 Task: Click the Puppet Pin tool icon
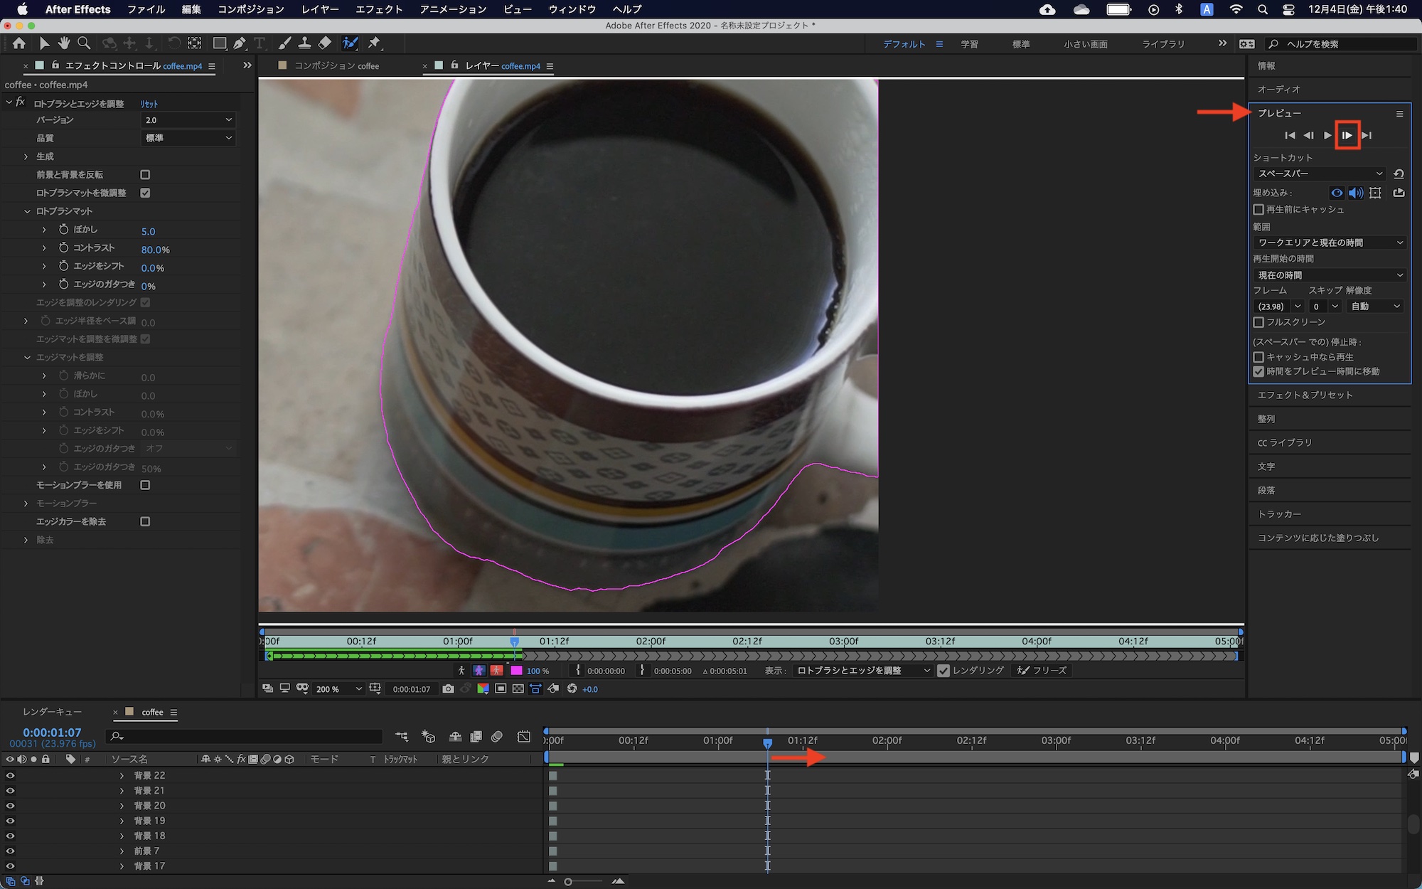click(374, 43)
